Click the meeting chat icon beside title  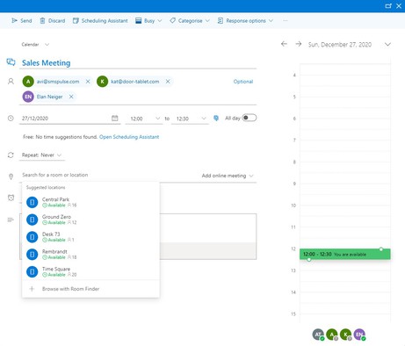click(x=11, y=62)
